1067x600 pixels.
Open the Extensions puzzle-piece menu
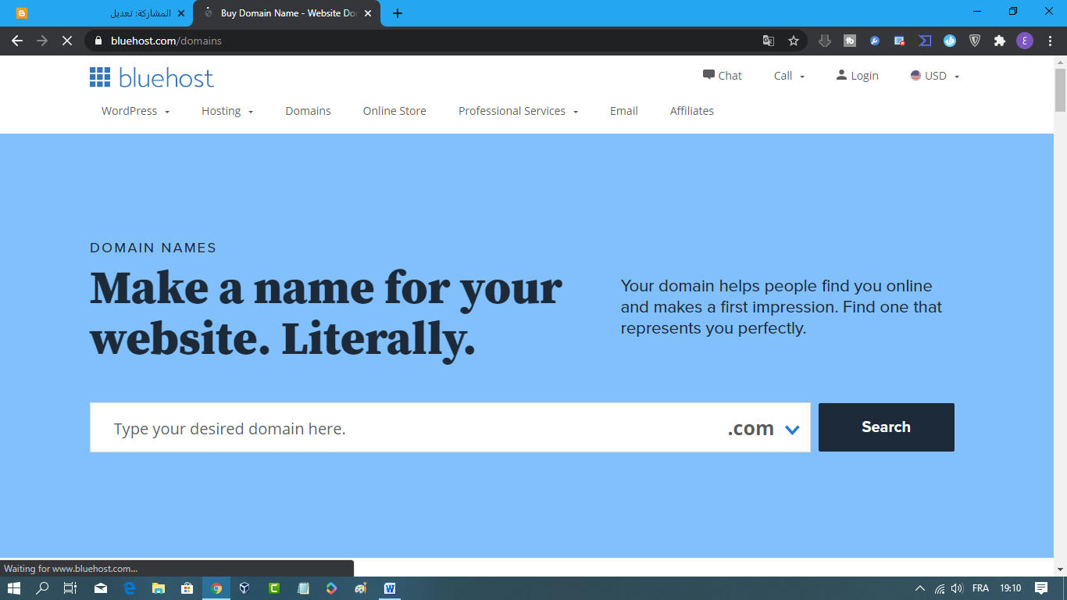(x=1000, y=41)
